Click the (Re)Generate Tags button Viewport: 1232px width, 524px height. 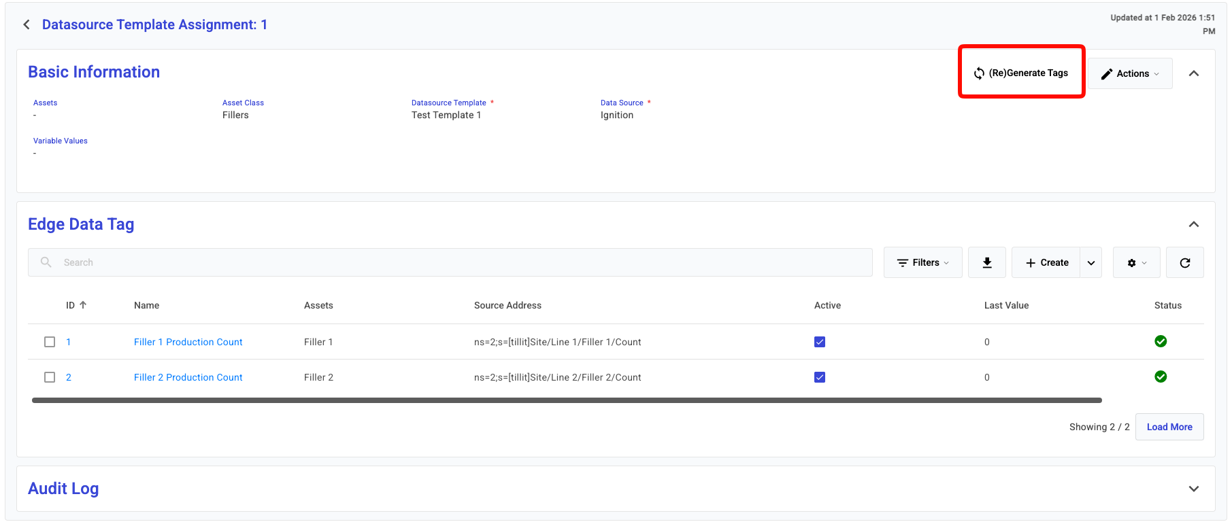[x=1020, y=73]
